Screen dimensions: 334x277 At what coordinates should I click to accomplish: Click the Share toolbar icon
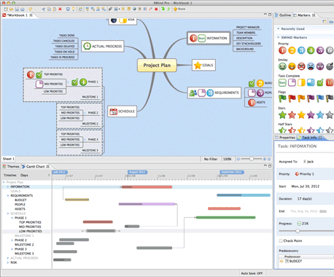179,9
